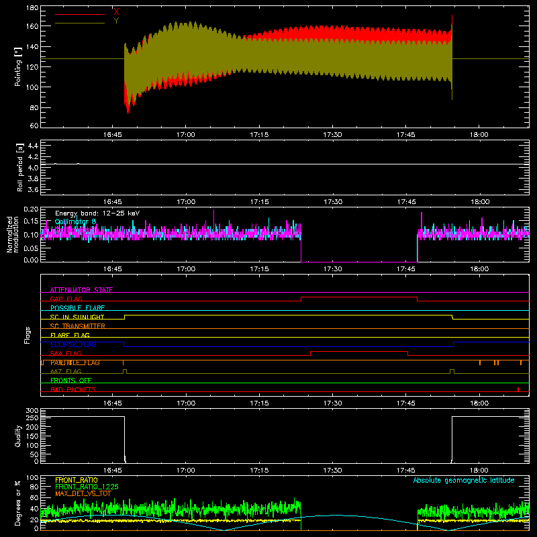Click 18:00 tick label under Quality plot
537x537 pixels.
479,471
